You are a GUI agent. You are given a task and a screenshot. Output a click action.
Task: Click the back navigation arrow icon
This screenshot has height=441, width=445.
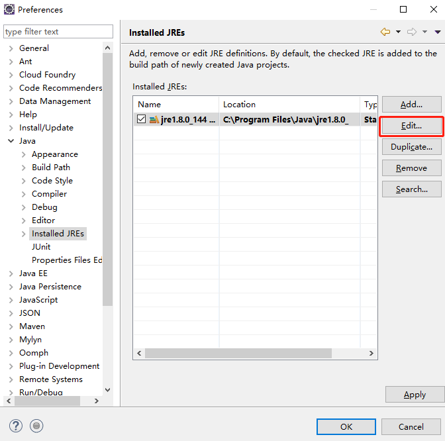click(x=385, y=32)
